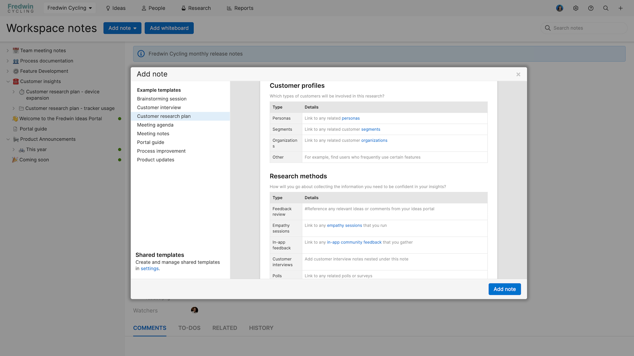Switch to the TO-DOS tab

189,328
